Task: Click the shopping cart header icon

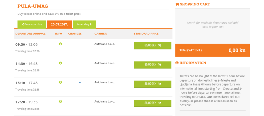Action: (x=177, y=5)
